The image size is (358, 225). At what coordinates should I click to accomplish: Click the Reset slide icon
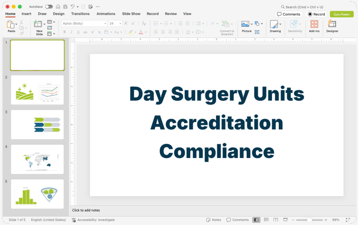point(50,28)
